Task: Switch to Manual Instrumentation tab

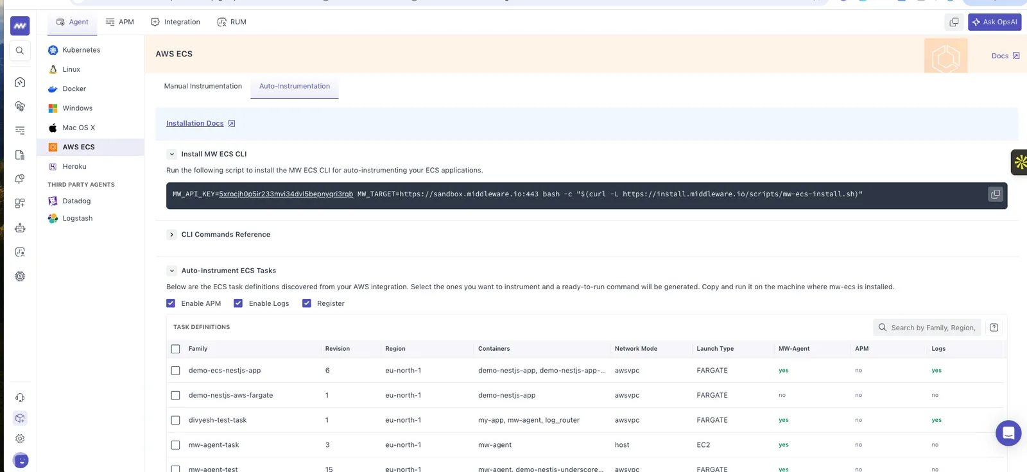Action: pos(203,86)
